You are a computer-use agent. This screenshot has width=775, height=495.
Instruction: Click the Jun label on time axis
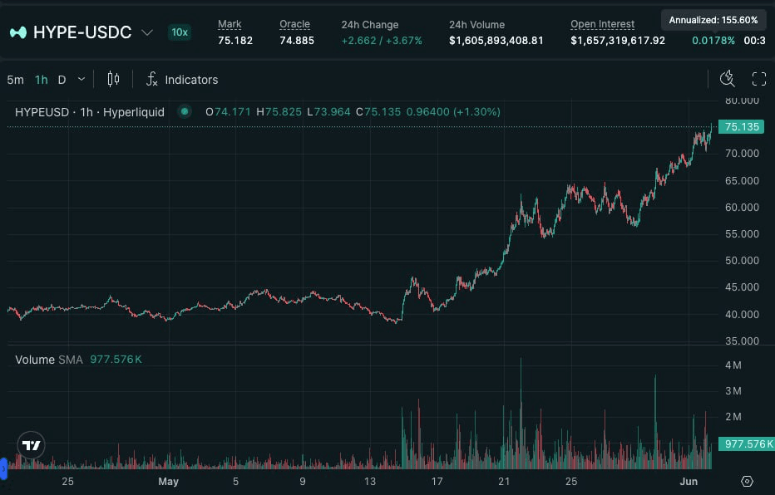(689, 481)
